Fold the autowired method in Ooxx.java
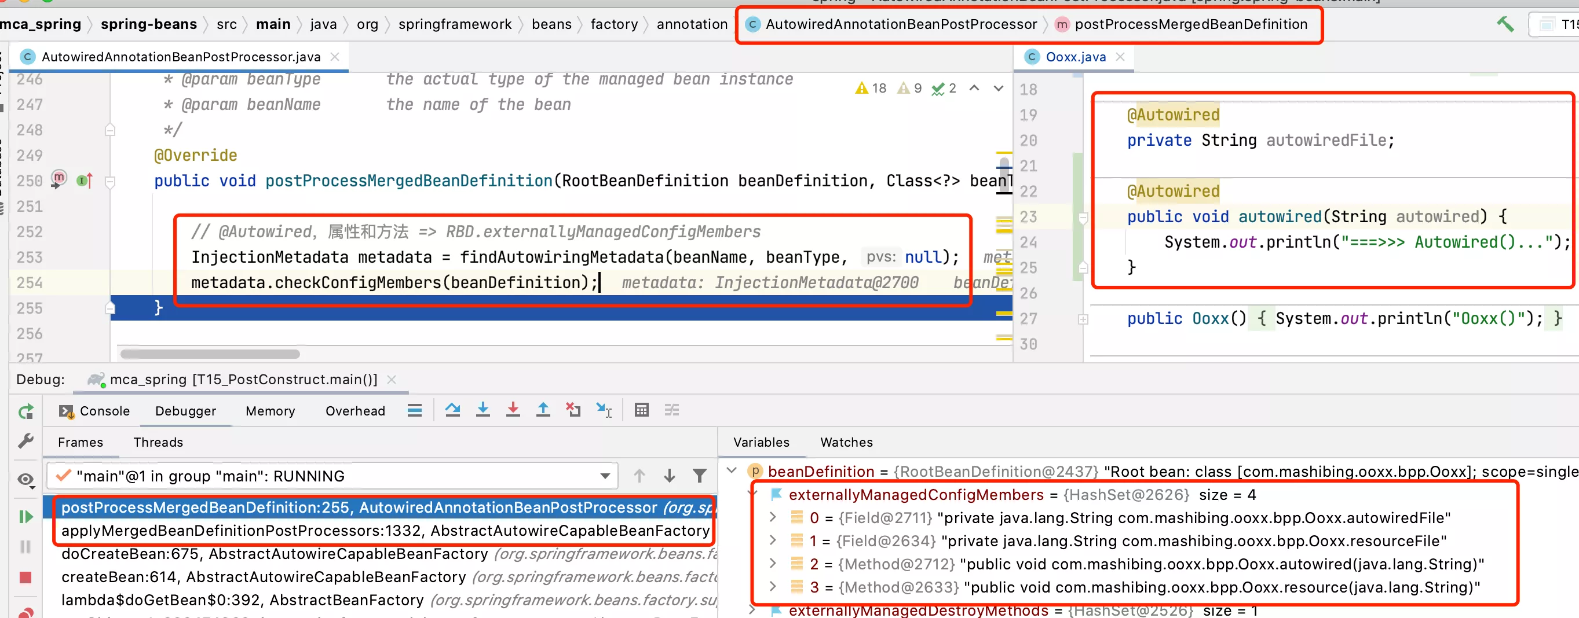Image resolution: width=1579 pixels, height=618 pixels. (x=1083, y=218)
